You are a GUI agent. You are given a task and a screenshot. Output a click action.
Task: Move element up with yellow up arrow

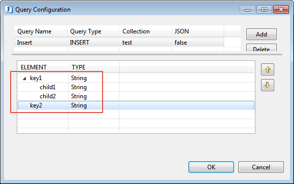(268, 69)
